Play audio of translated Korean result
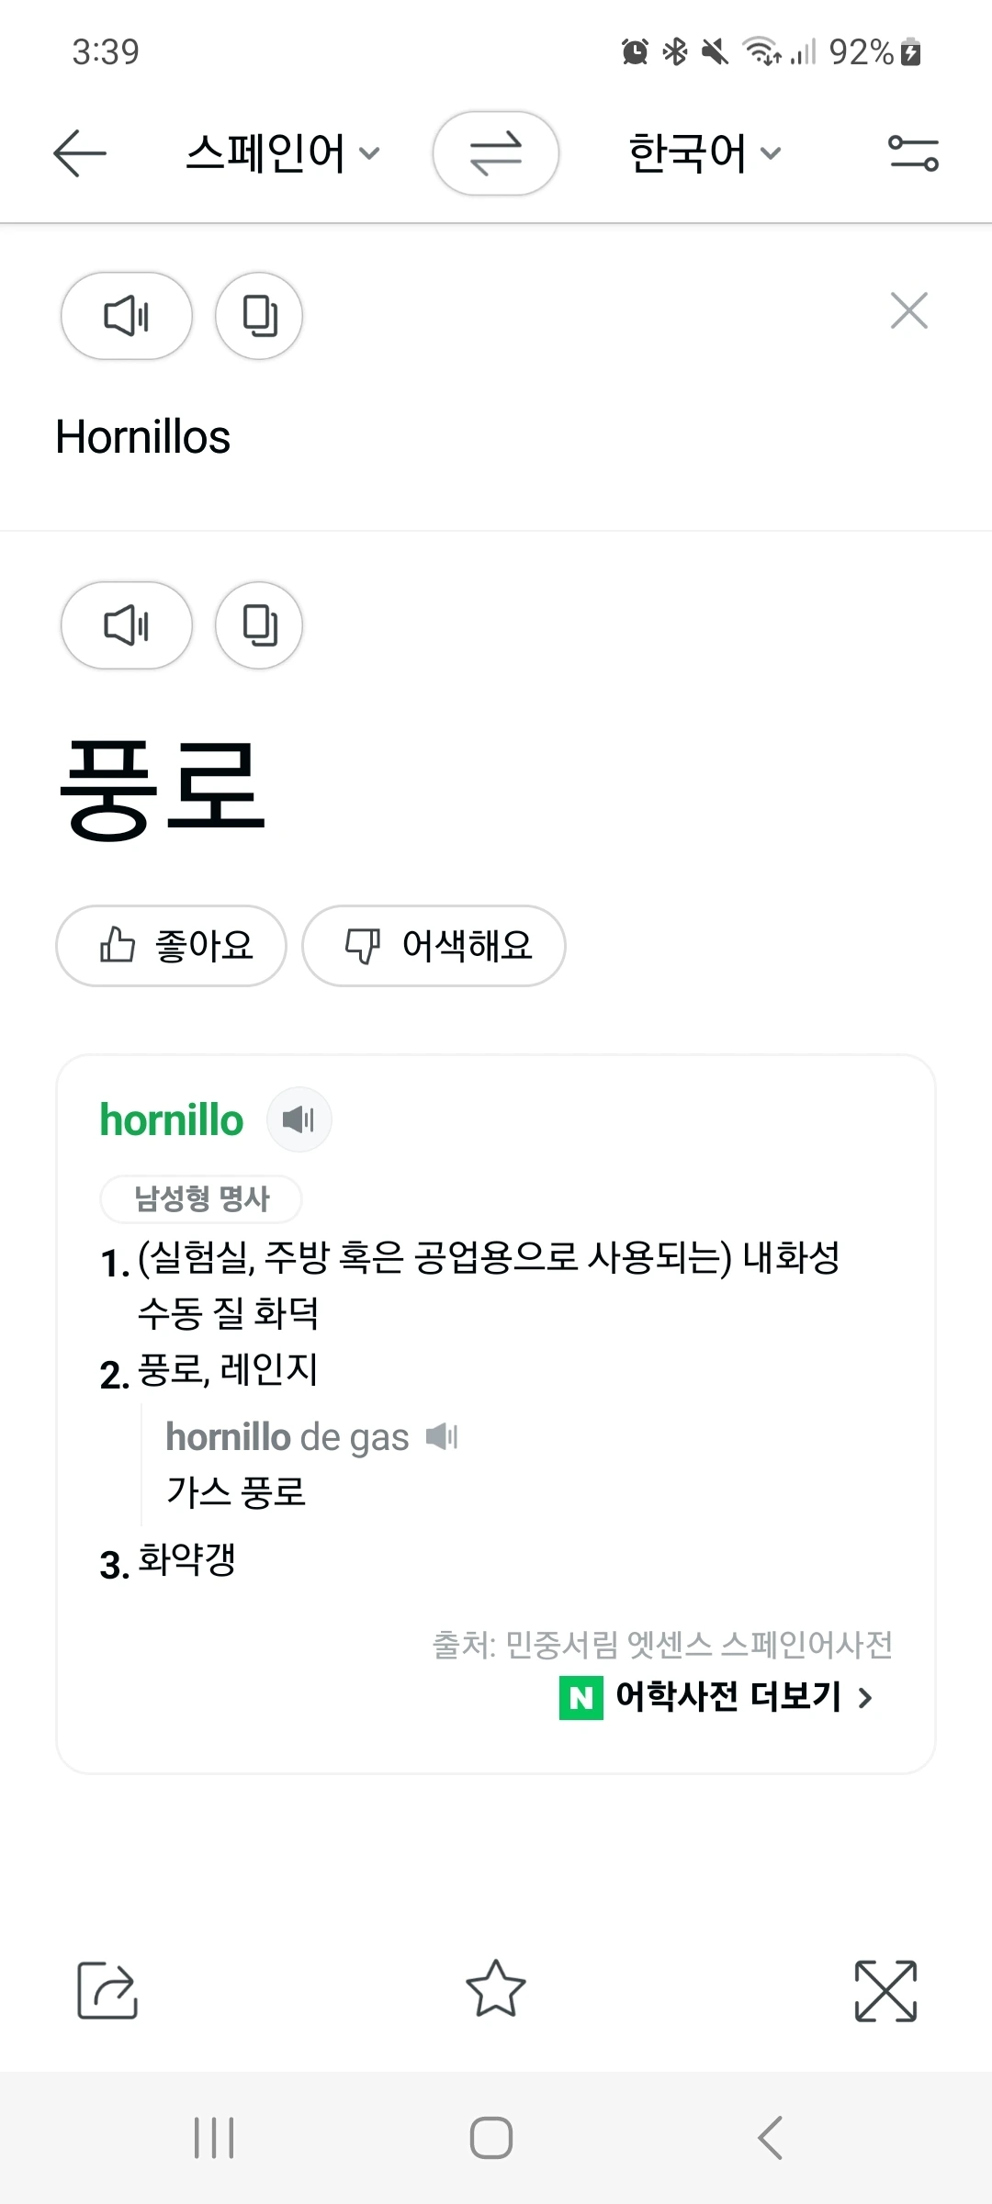Viewport: 992px width, 2204px height. point(127,625)
